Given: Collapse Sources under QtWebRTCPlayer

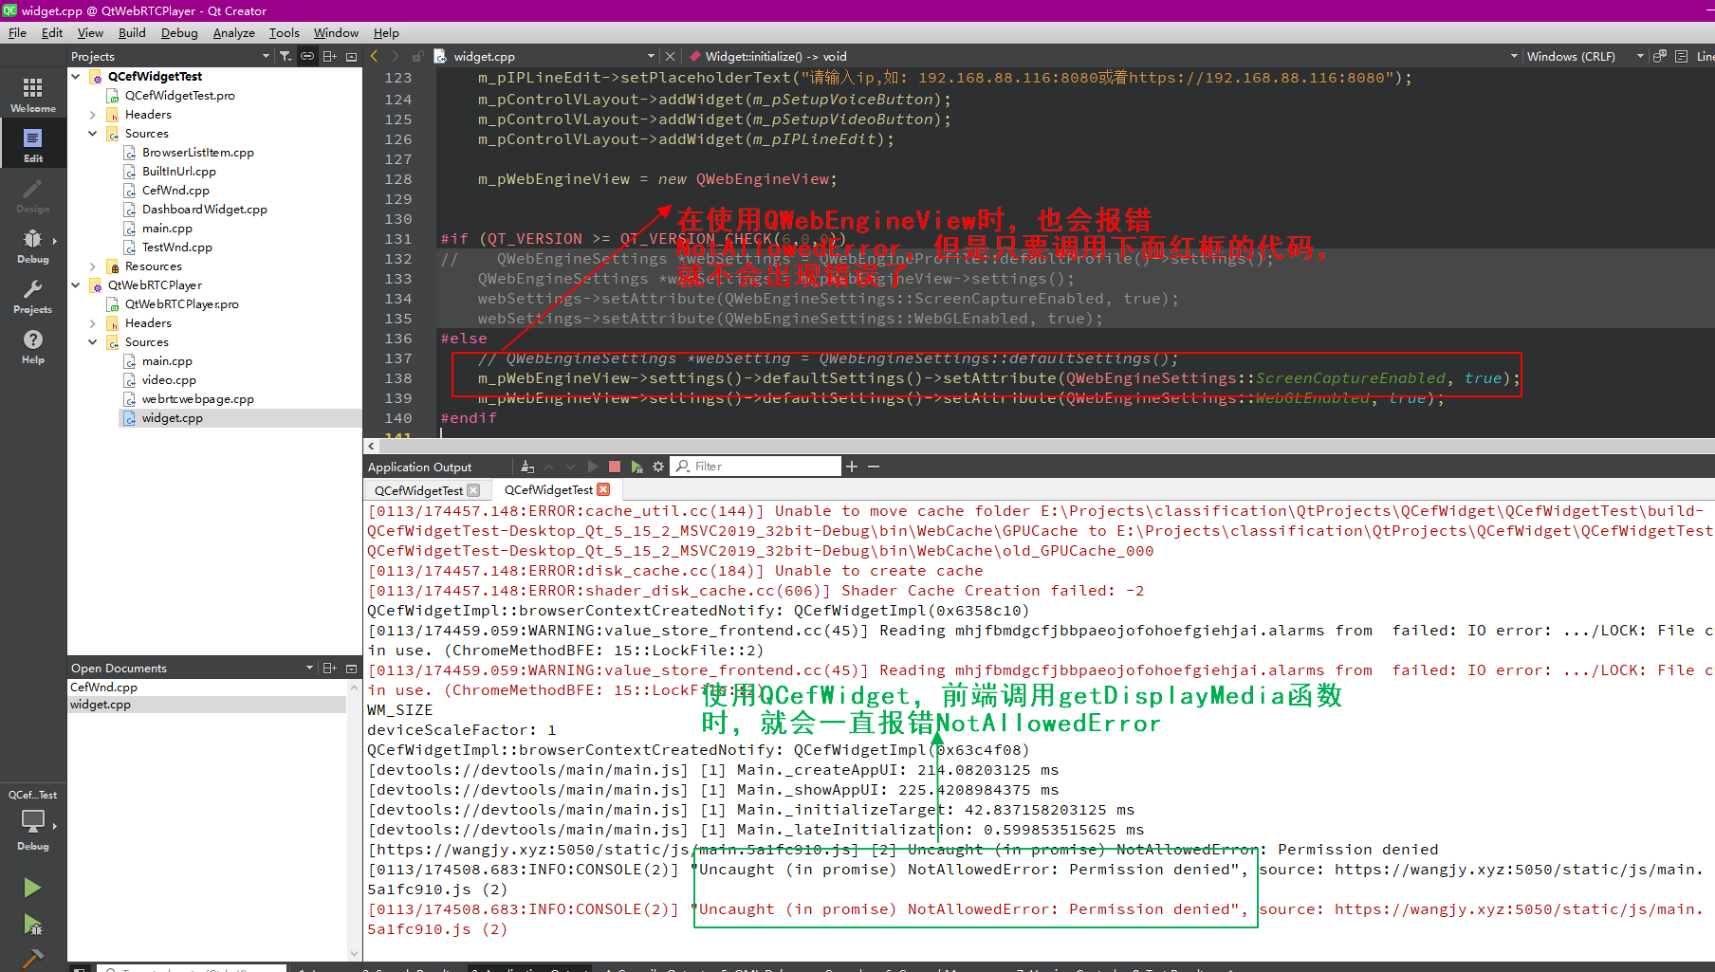Looking at the screenshot, I should click(x=92, y=341).
